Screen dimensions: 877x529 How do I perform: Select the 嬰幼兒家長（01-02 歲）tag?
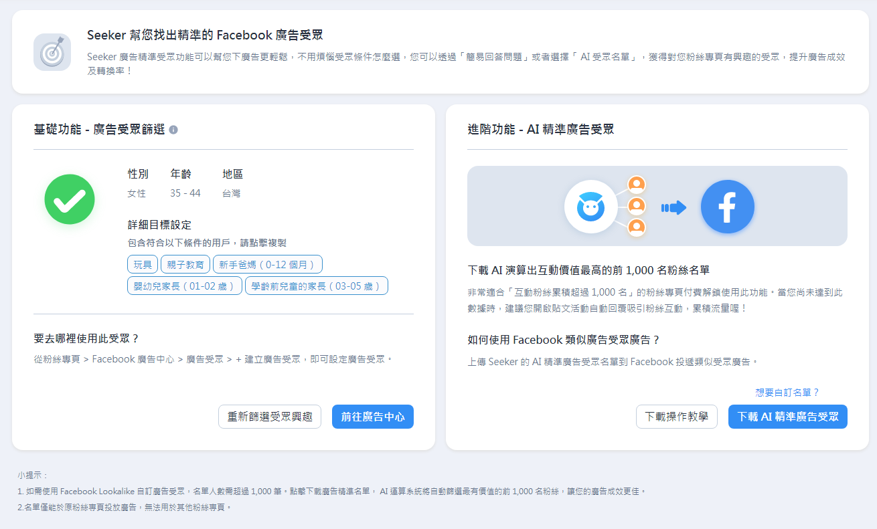pyautogui.click(x=184, y=286)
